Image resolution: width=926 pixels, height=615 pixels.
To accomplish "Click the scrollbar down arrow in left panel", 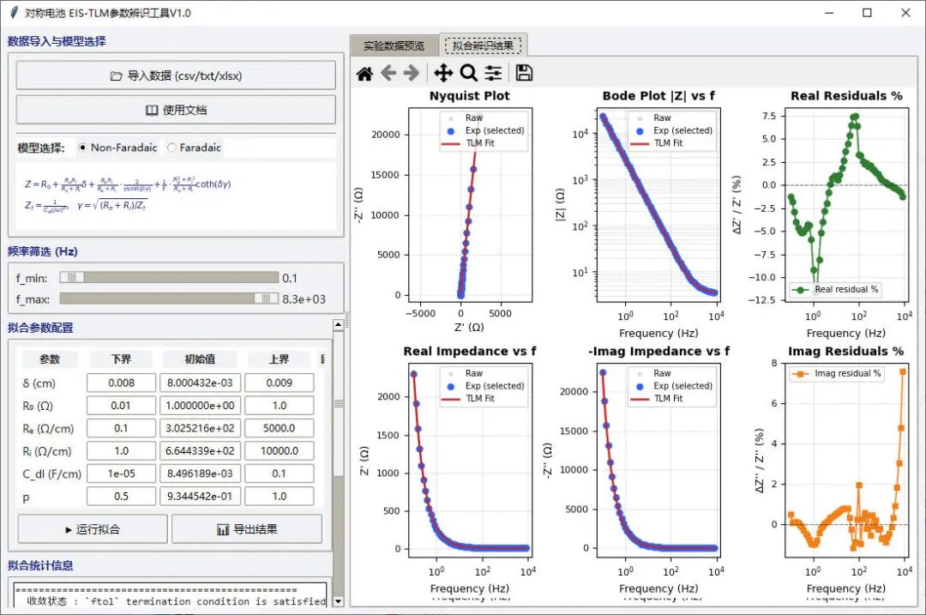I will tap(339, 601).
